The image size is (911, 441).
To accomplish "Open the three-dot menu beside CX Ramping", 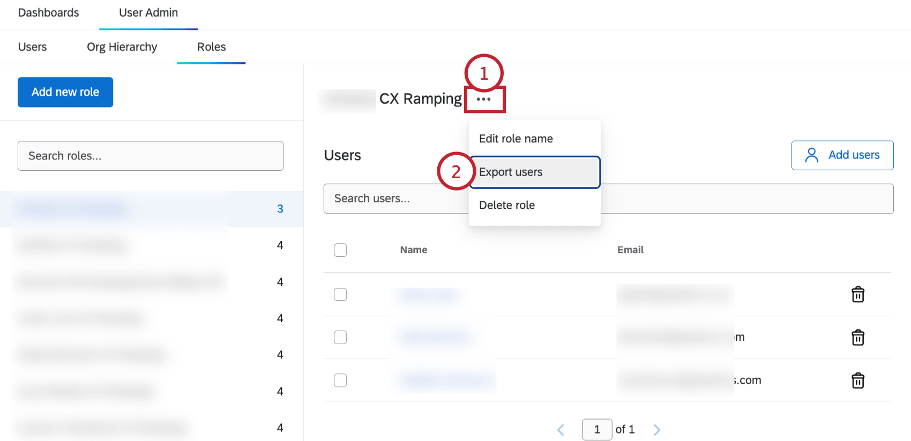I will (483, 100).
